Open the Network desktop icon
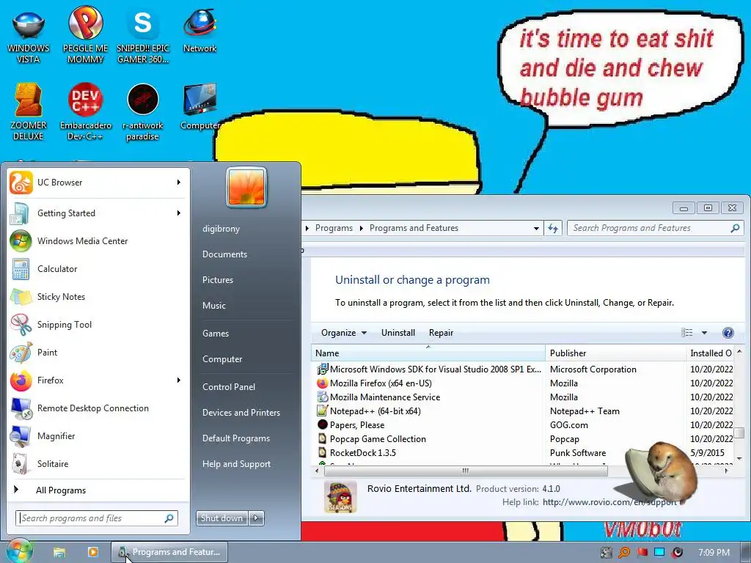 point(199,29)
